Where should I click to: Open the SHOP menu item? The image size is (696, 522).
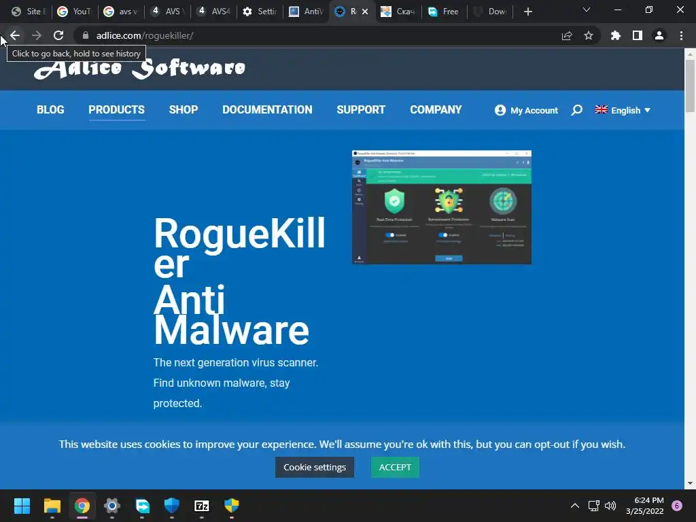click(184, 109)
